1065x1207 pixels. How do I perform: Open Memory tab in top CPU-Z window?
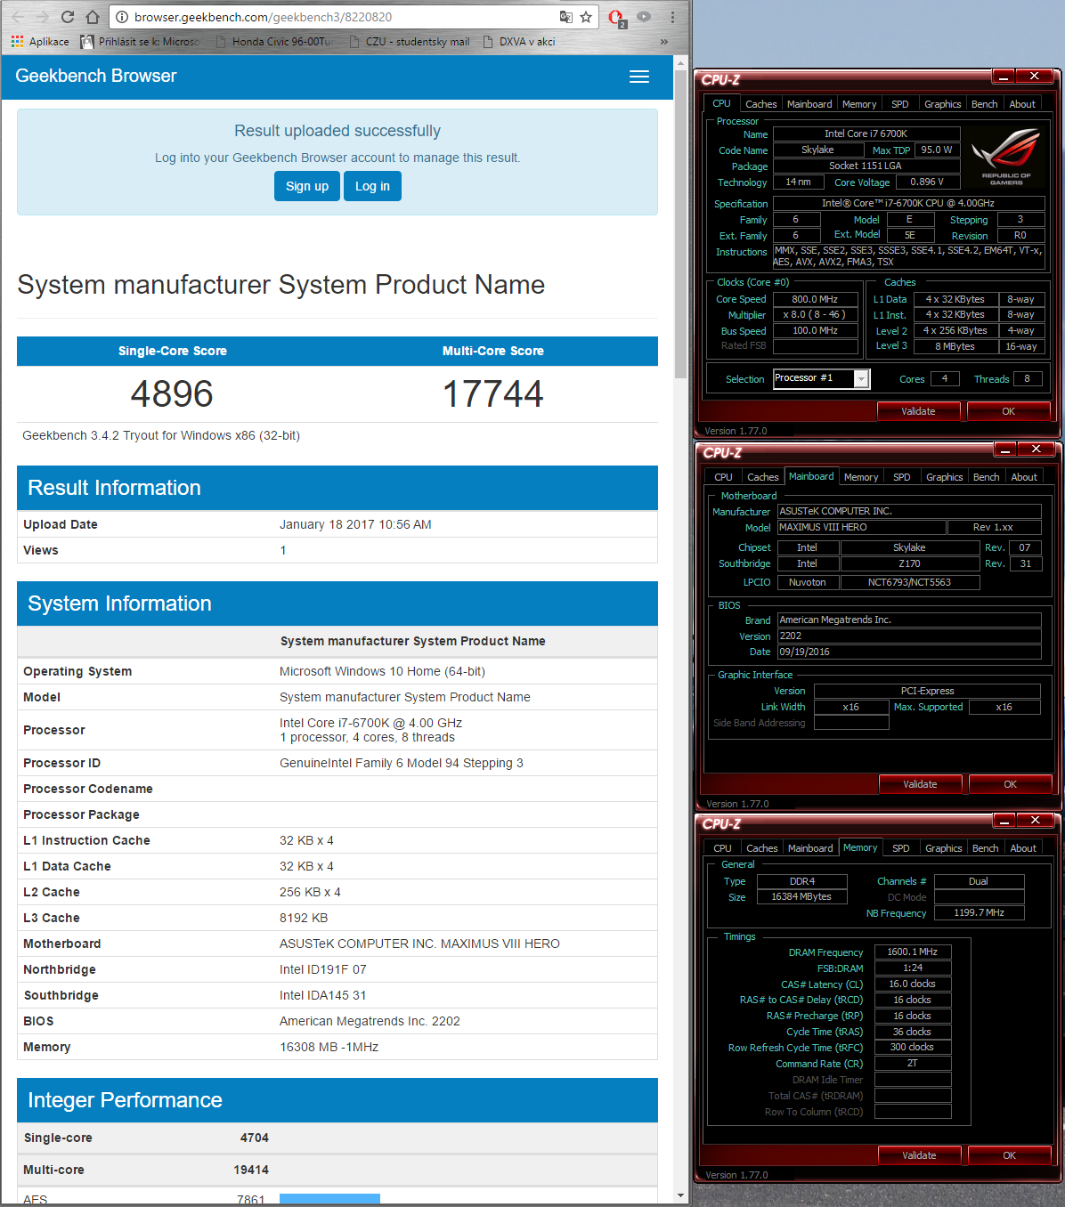[859, 104]
